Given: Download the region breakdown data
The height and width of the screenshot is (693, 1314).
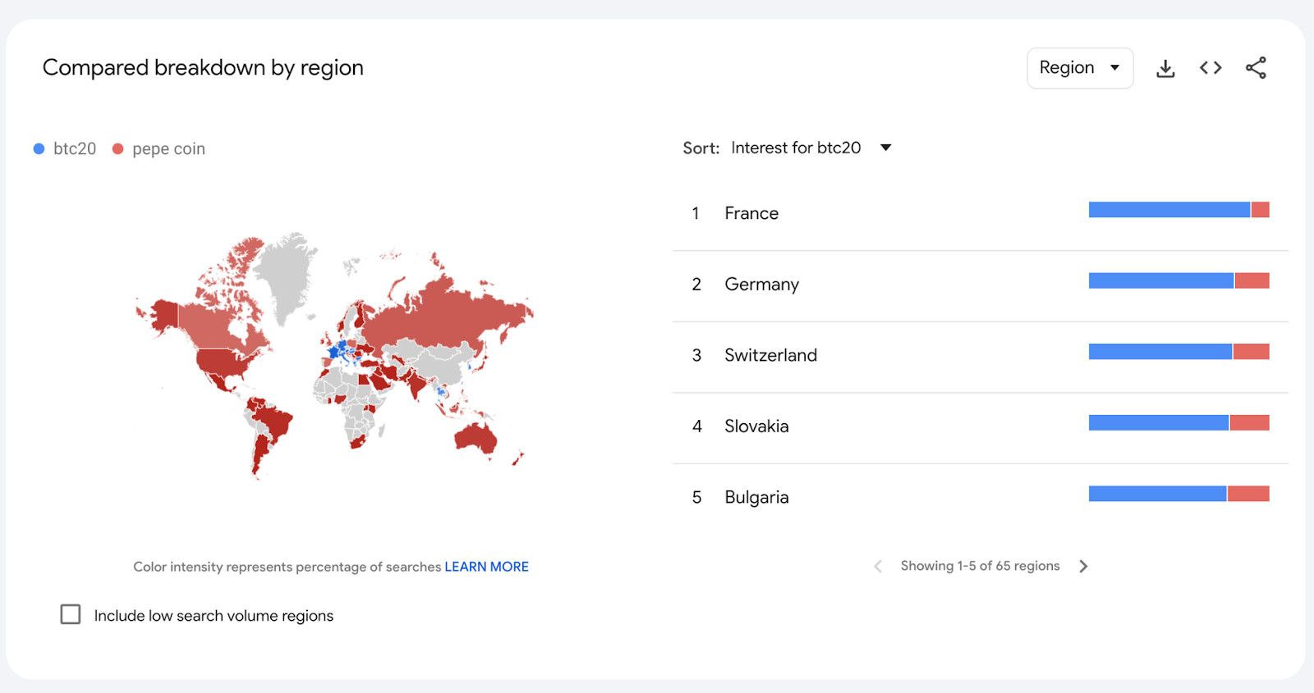Looking at the screenshot, I should coord(1165,68).
